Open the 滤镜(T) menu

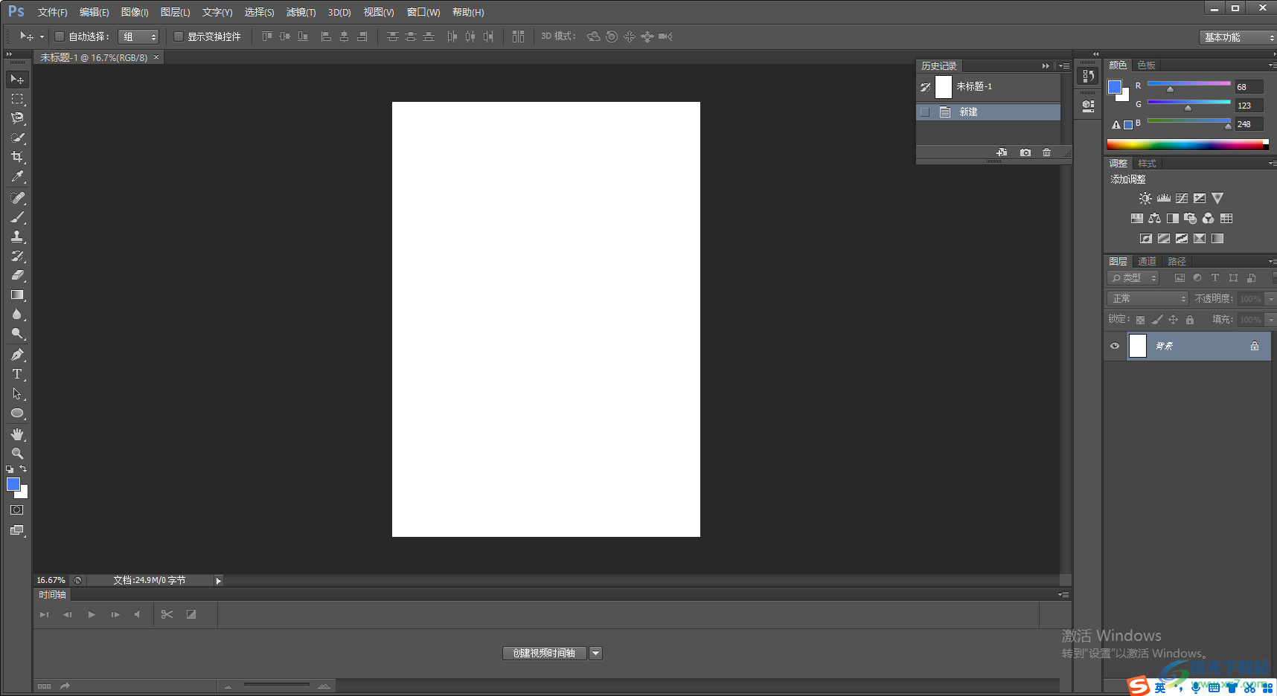pos(301,13)
